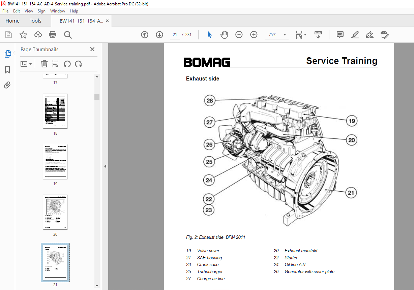Image resolution: width=414 pixels, height=290 pixels.
Task: Open the Help menu
Action: tap(74, 11)
